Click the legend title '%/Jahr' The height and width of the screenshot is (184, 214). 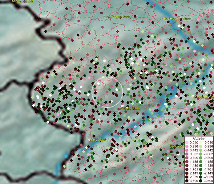[x=199, y=139]
